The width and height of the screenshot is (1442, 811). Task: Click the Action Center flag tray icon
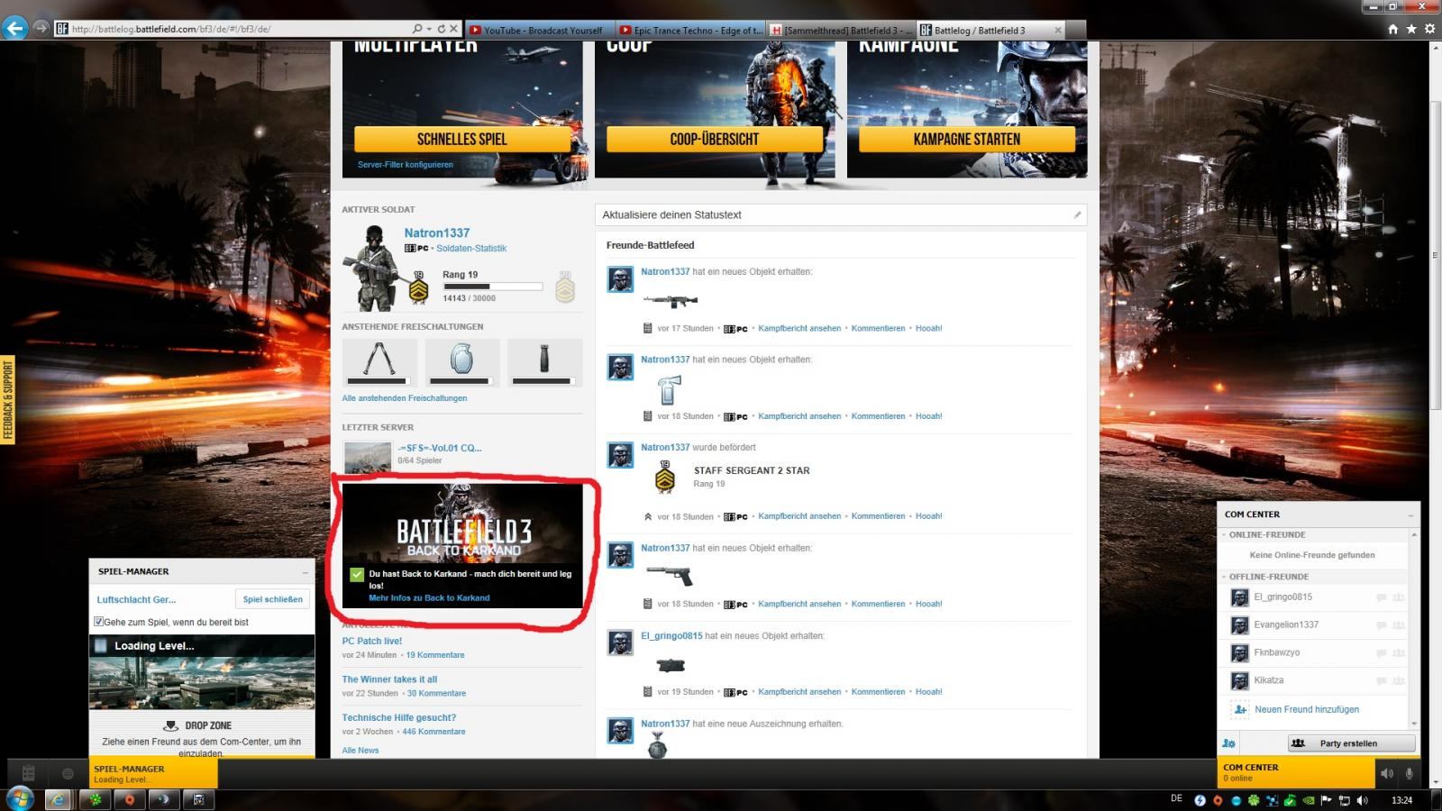tap(1326, 799)
